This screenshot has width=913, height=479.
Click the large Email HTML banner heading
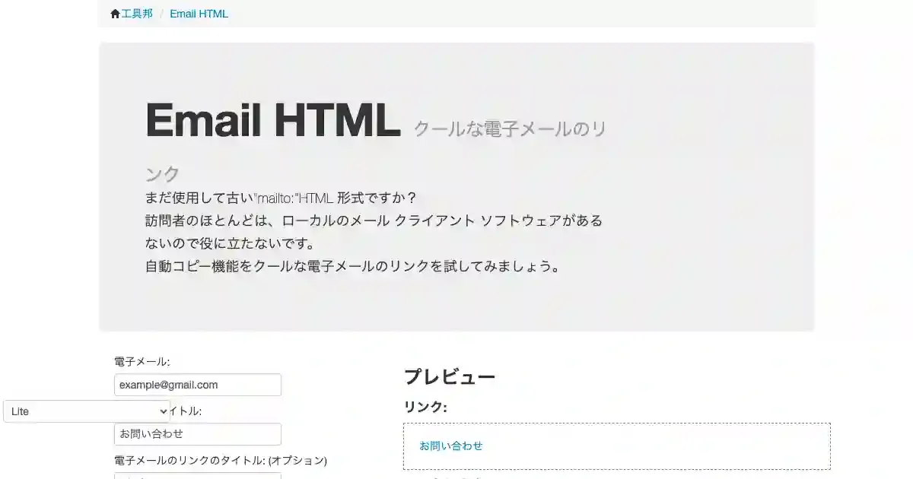coord(273,120)
